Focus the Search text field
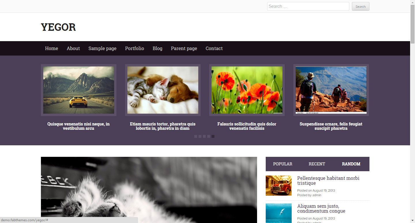The width and height of the screenshot is (415, 223). tap(308, 6)
